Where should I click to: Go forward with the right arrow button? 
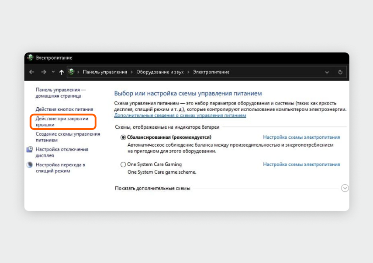(44, 72)
